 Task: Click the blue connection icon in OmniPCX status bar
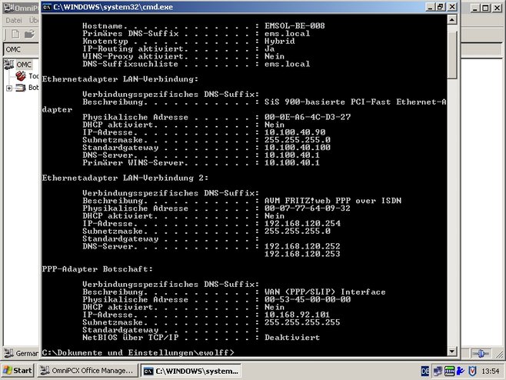click(481, 354)
